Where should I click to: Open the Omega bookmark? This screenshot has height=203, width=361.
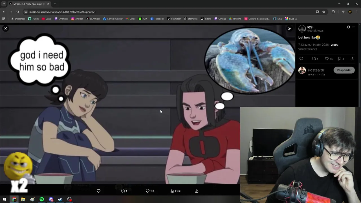pyautogui.click(x=220, y=19)
